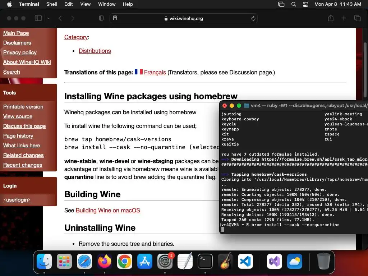The height and width of the screenshot is (276, 368).
Task: Open the Edit menu
Action: (69, 4)
